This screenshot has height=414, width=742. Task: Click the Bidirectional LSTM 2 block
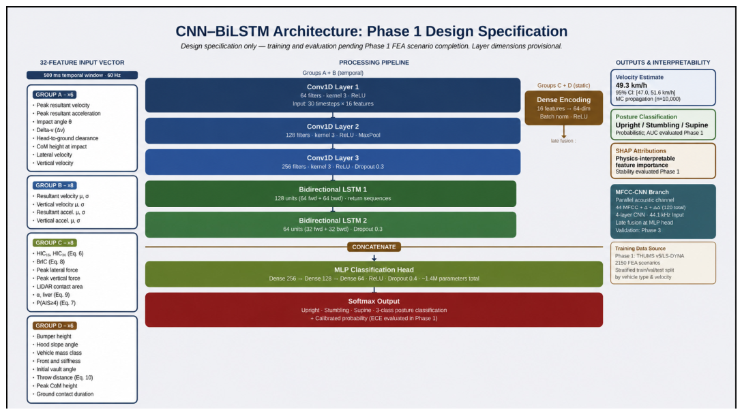point(331,225)
